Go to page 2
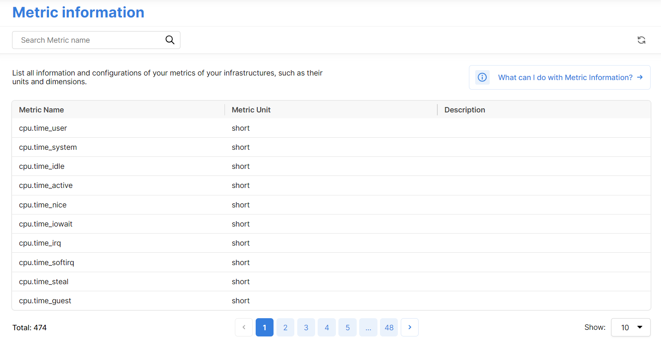 tap(285, 327)
